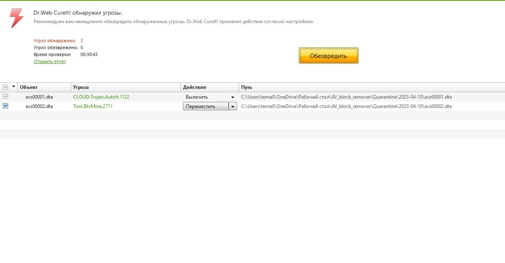The image size is (505, 263).
Task: Toggle the select-all checkbox in table header
Action: pos(5,87)
